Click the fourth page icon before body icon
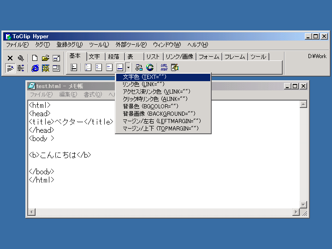 tap(109, 67)
